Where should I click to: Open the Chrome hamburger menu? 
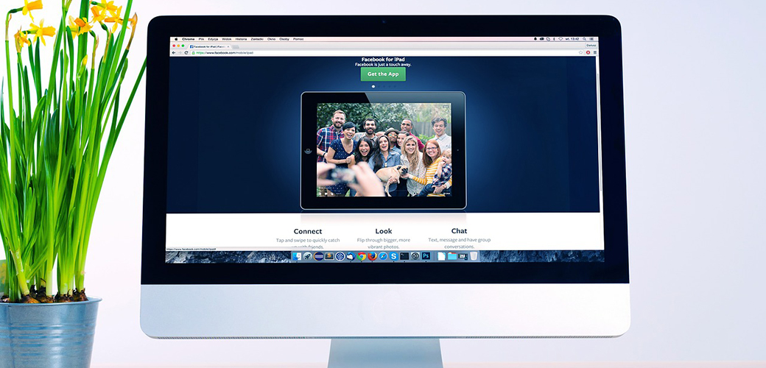click(595, 52)
